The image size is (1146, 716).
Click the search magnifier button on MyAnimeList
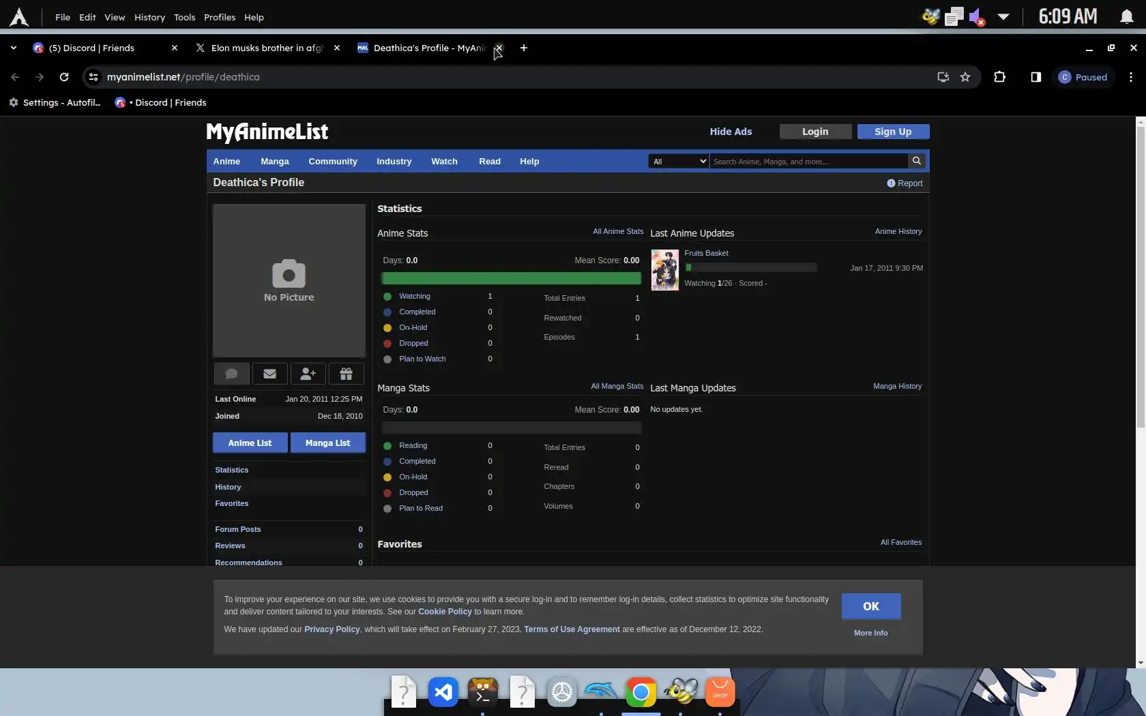(917, 161)
